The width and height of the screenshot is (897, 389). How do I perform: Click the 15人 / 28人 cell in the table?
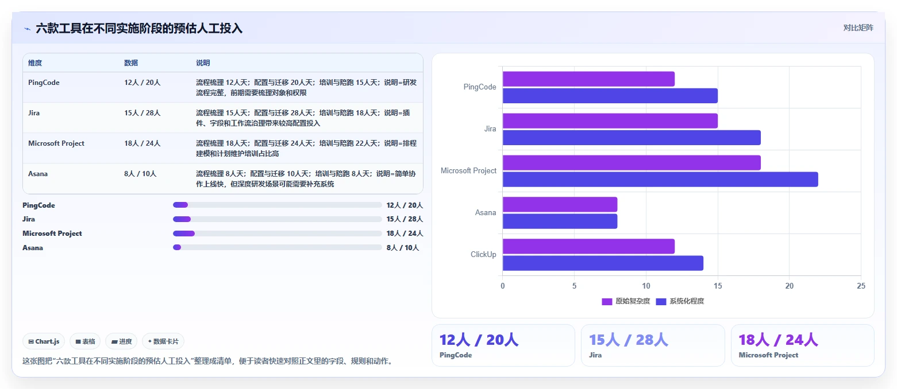142,113
